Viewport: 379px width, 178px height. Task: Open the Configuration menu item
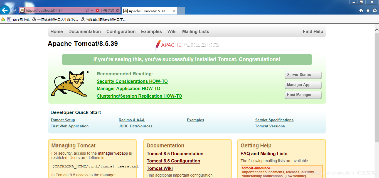tap(121, 31)
